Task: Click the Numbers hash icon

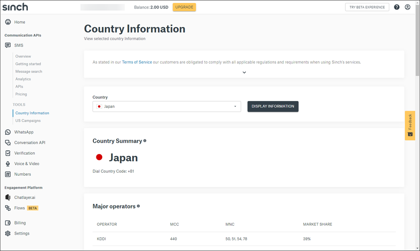Action: pyautogui.click(x=8, y=174)
